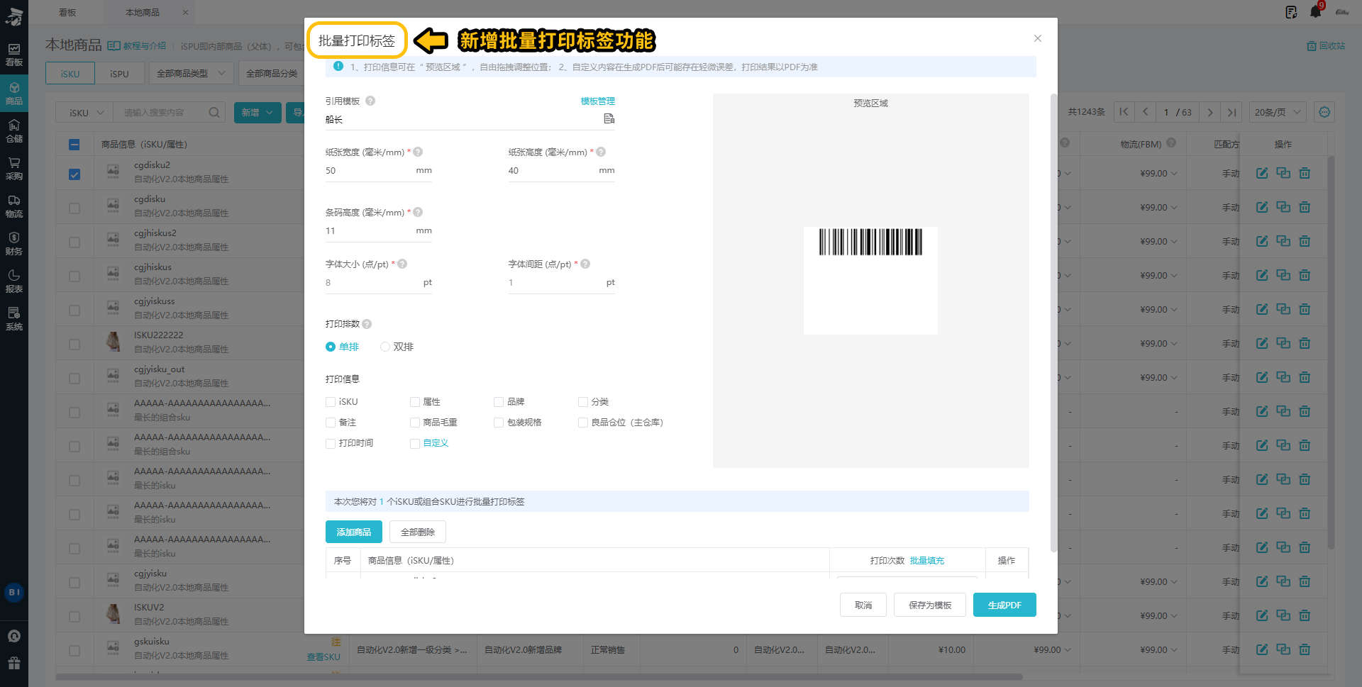Enable 打印时间 print info checkbox
The width and height of the screenshot is (1362, 687).
pyautogui.click(x=331, y=443)
